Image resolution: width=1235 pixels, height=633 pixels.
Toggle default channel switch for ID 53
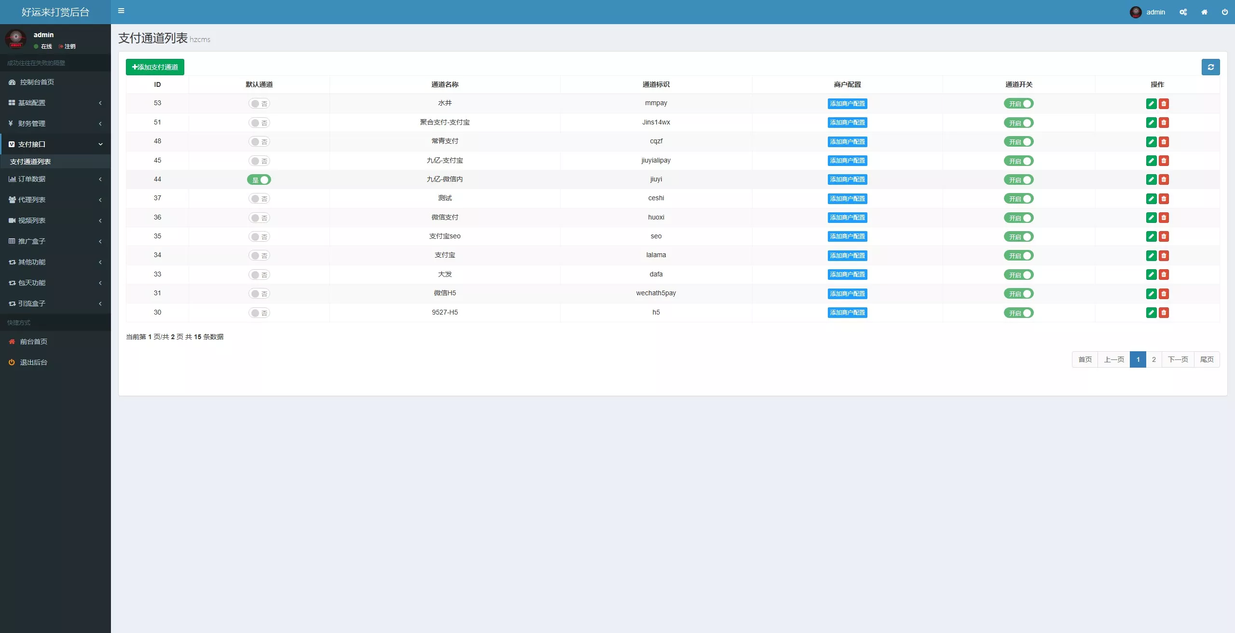pyautogui.click(x=259, y=104)
